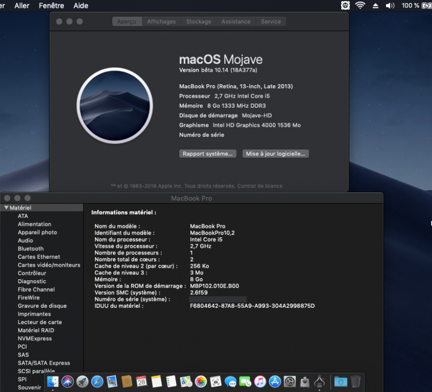
Task: Select Cartes Ethernet in the sidebar
Action: [39, 257]
